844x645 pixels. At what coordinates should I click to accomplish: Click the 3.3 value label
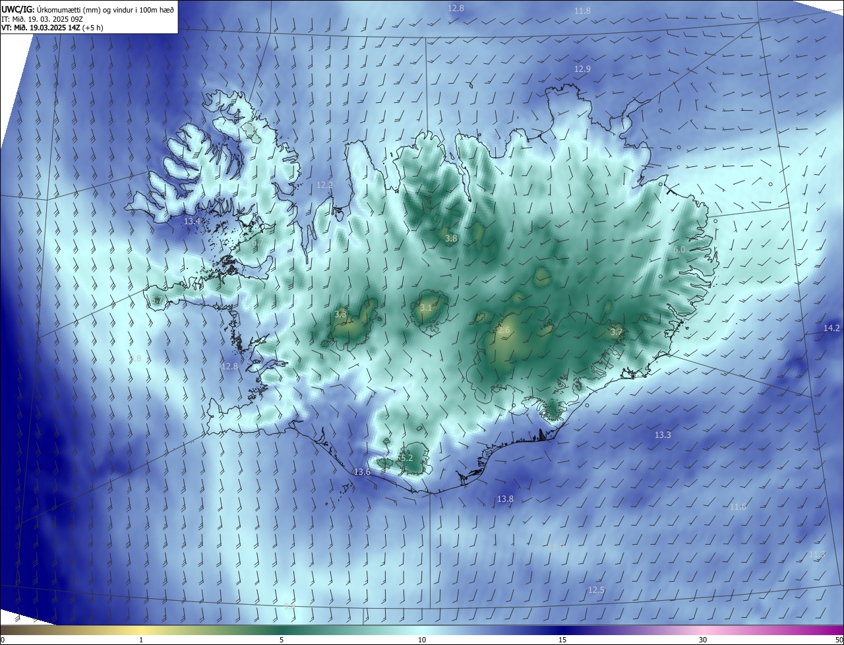click(340, 315)
